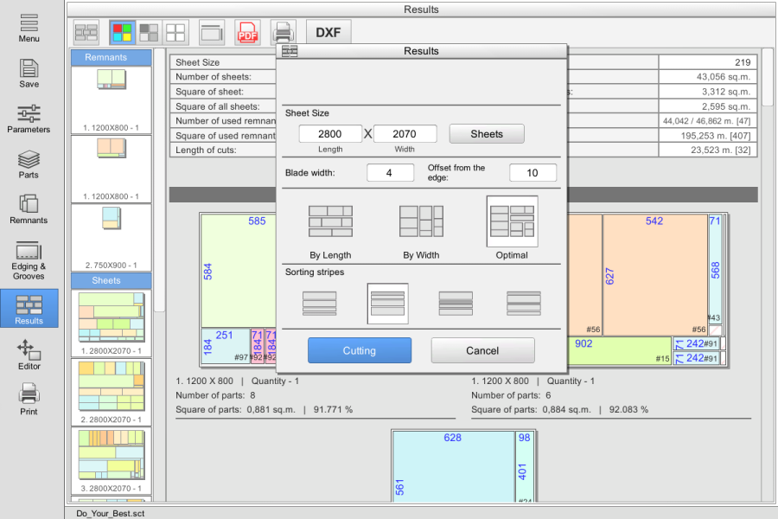Open remnant thumbnail 2. 750X900 - 1
Screen dimensions: 778x519
(112, 237)
